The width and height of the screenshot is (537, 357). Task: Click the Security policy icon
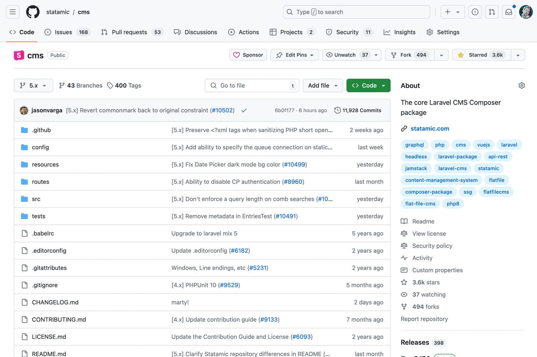tap(404, 246)
